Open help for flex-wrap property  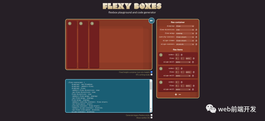[196, 33]
